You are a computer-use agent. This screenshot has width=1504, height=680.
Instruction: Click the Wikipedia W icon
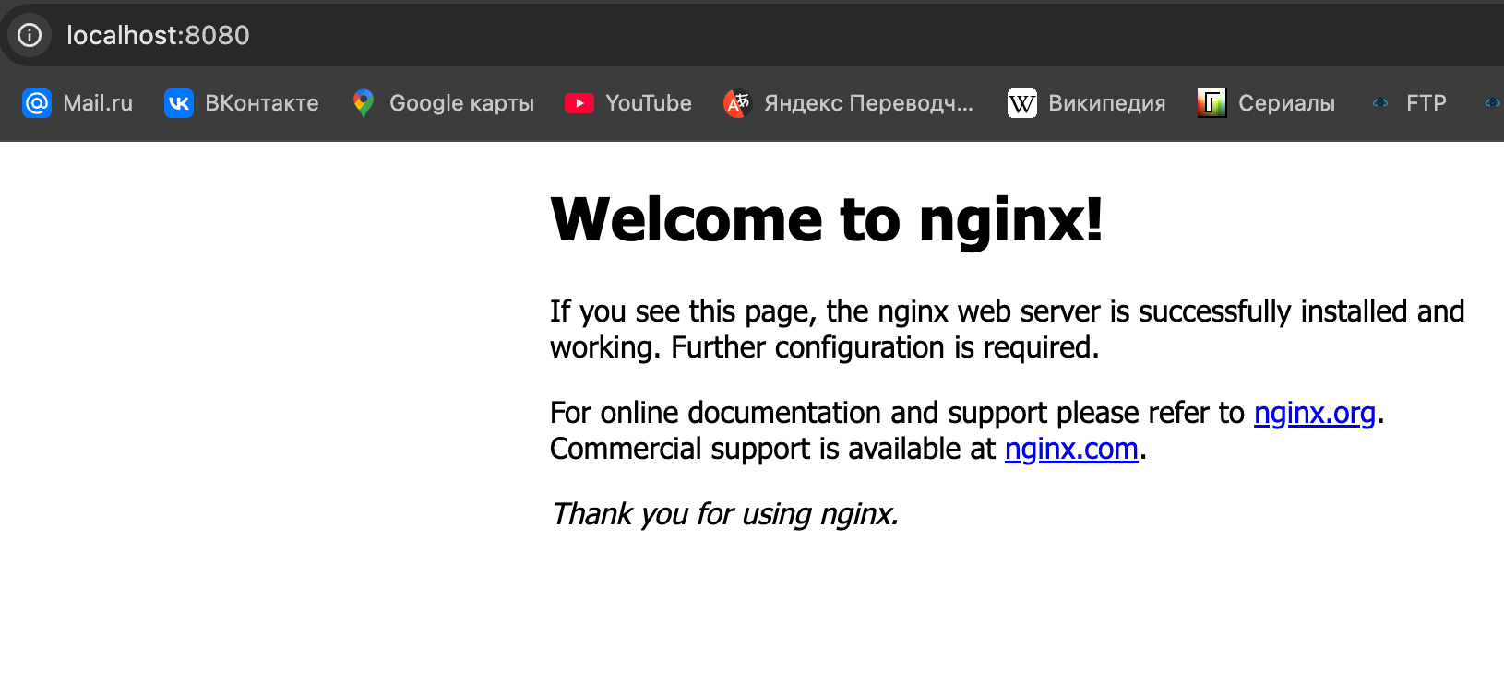(x=1021, y=103)
